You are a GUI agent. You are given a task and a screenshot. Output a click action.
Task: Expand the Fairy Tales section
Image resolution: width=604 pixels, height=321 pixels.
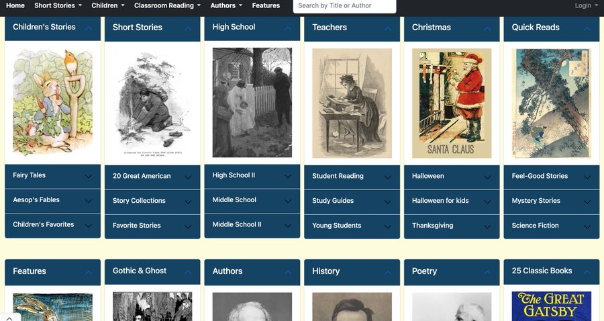[x=52, y=176]
